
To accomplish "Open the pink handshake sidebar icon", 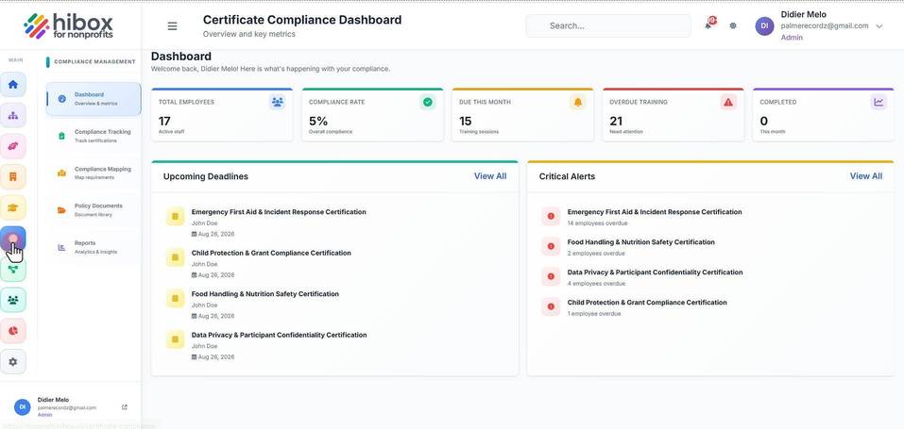I will coord(13,146).
